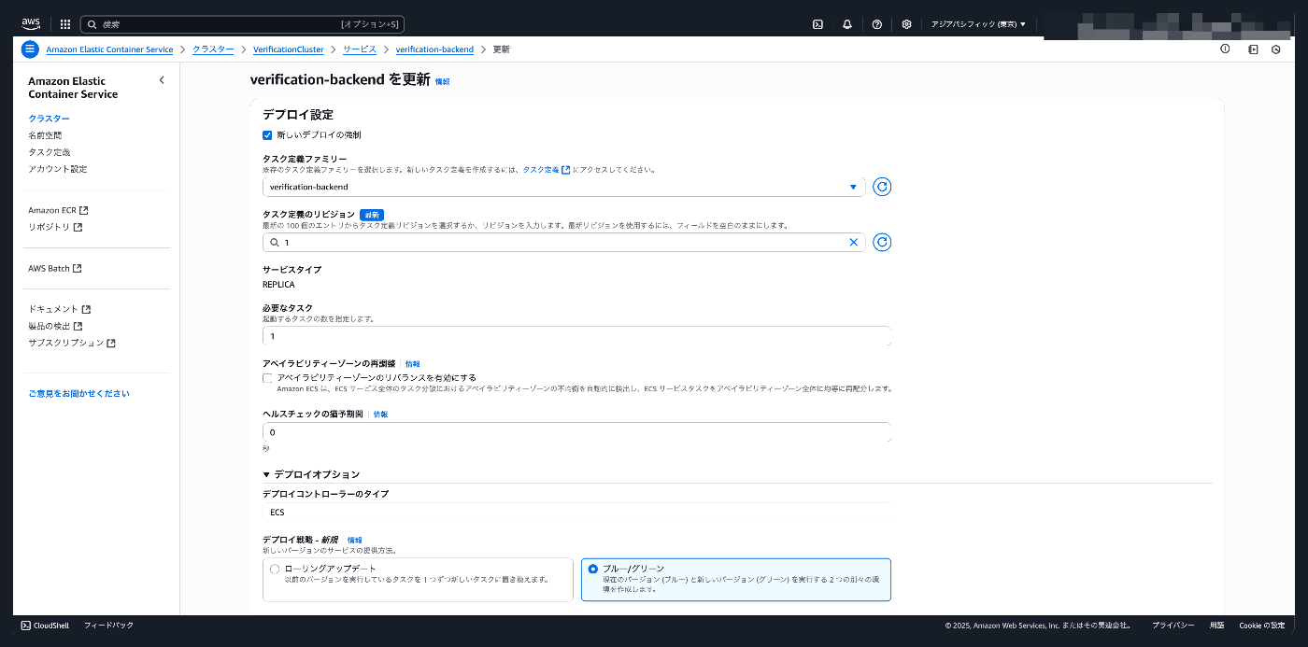Open リポジトリ external link in sidebar
The image size is (1308, 647).
click(55, 227)
